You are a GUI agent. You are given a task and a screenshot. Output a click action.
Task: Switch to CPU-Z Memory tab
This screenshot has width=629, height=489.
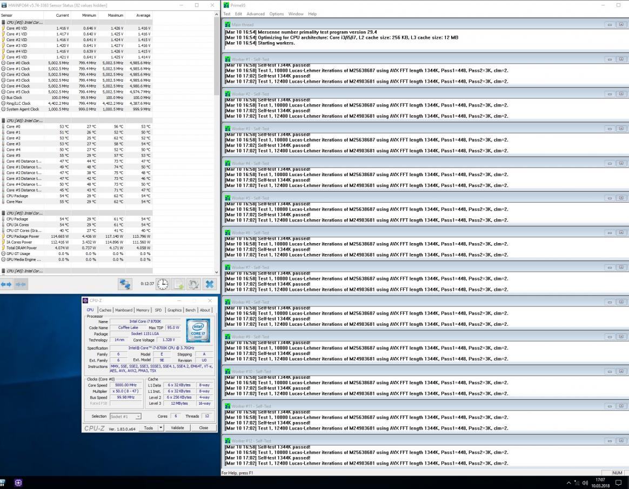[143, 310]
